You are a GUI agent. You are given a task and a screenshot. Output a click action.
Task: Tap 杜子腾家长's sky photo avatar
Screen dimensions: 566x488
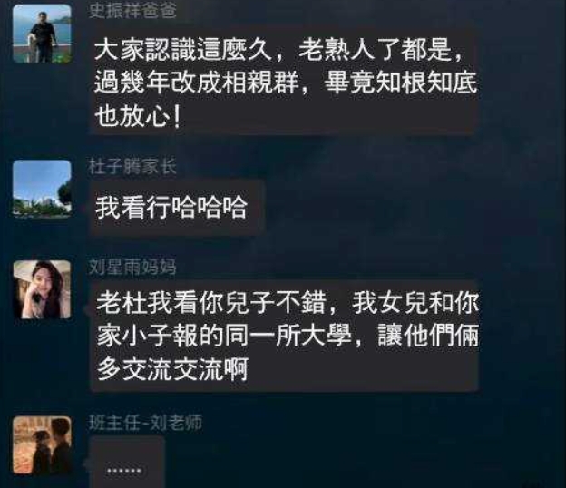43,190
